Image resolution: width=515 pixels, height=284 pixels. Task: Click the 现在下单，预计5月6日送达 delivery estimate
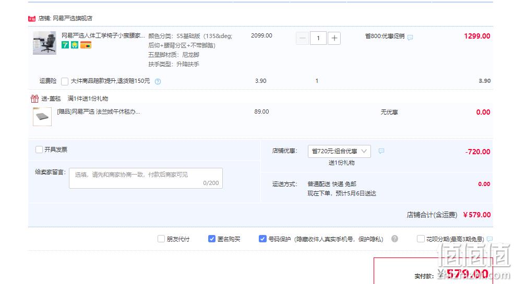click(x=342, y=193)
